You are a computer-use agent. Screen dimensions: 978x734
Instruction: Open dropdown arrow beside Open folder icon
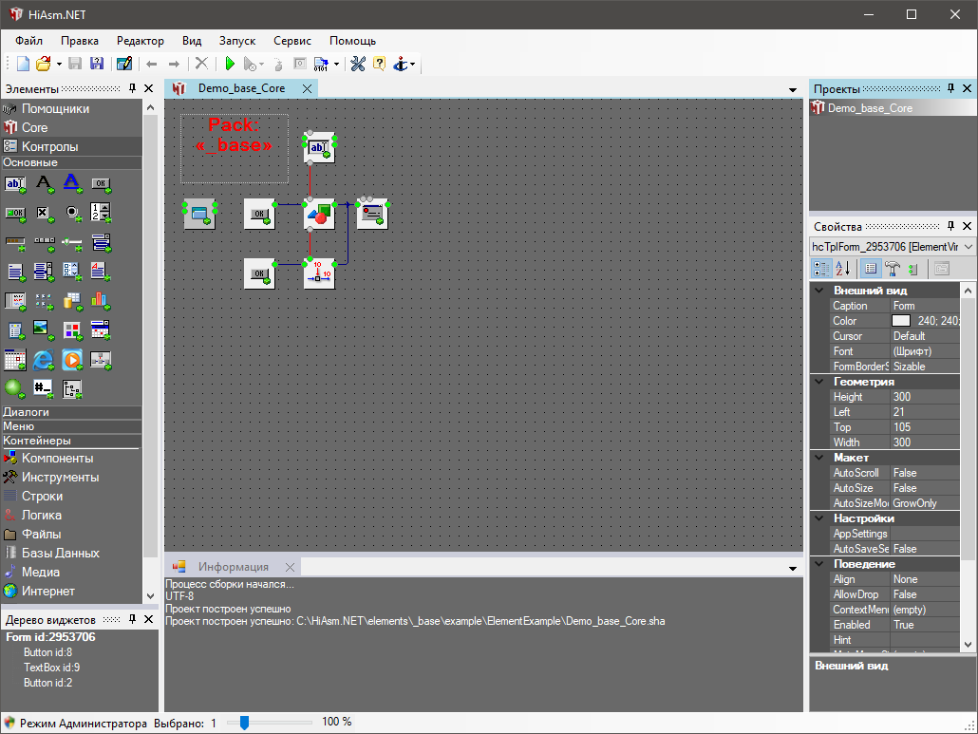pyautogui.click(x=59, y=65)
